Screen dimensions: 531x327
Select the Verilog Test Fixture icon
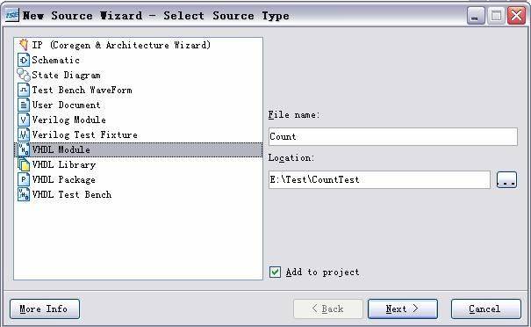[24, 134]
